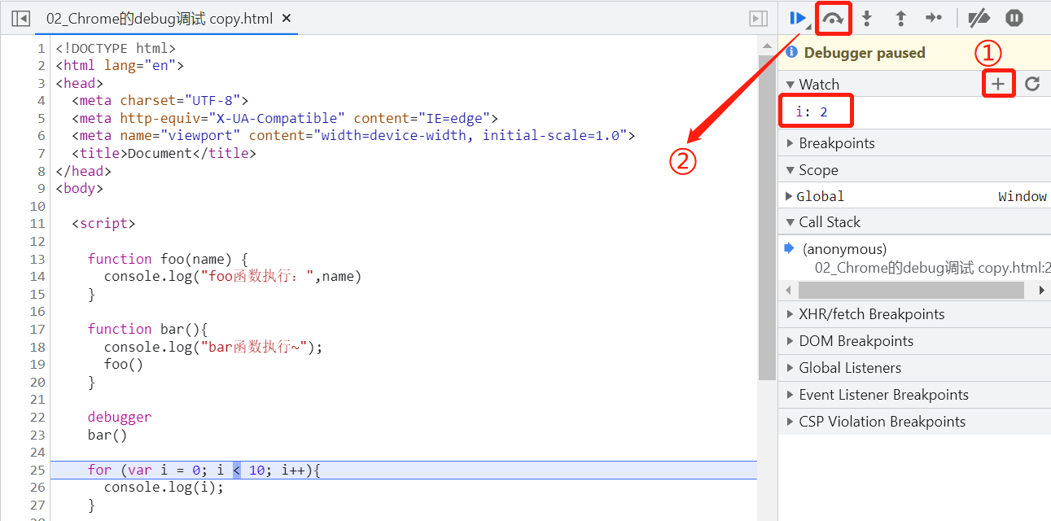Image resolution: width=1051 pixels, height=521 pixels.
Task: Add a new watch expression
Action: point(998,83)
